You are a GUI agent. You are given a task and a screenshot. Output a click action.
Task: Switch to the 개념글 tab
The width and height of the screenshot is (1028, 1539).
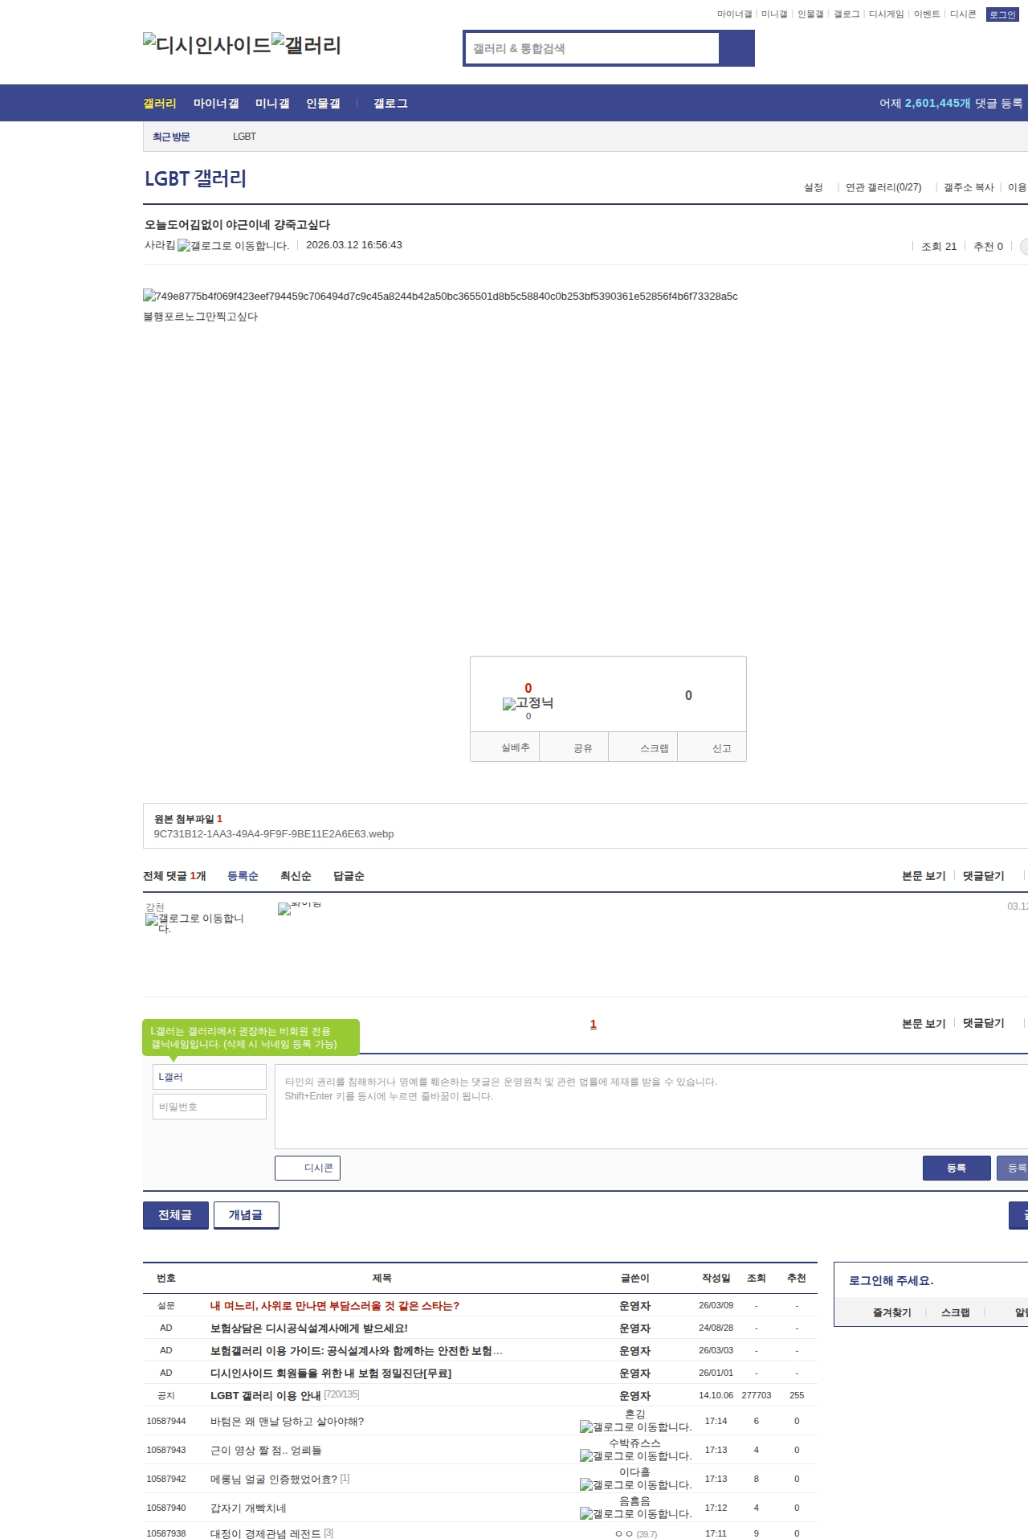[x=246, y=1215]
